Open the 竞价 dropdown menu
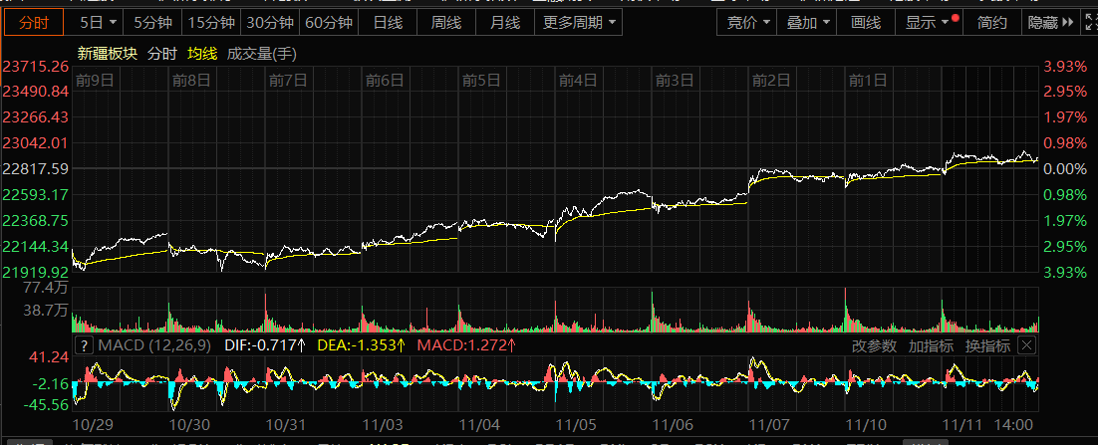This screenshot has width=1098, height=445. [x=748, y=22]
